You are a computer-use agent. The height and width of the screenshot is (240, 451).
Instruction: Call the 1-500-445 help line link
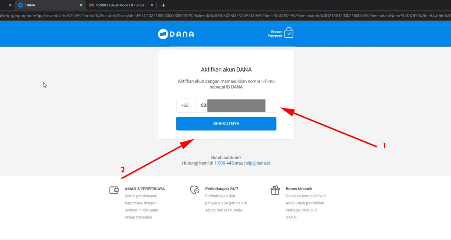click(x=224, y=163)
